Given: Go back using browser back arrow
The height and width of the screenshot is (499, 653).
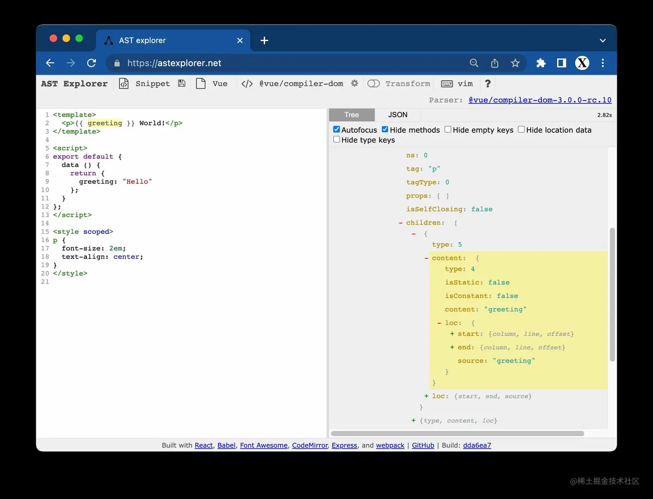Looking at the screenshot, I should (x=50, y=63).
